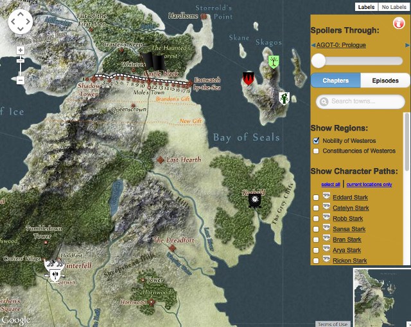Click the spoilers slider handle
The width and height of the screenshot is (411, 327).
pos(319,61)
